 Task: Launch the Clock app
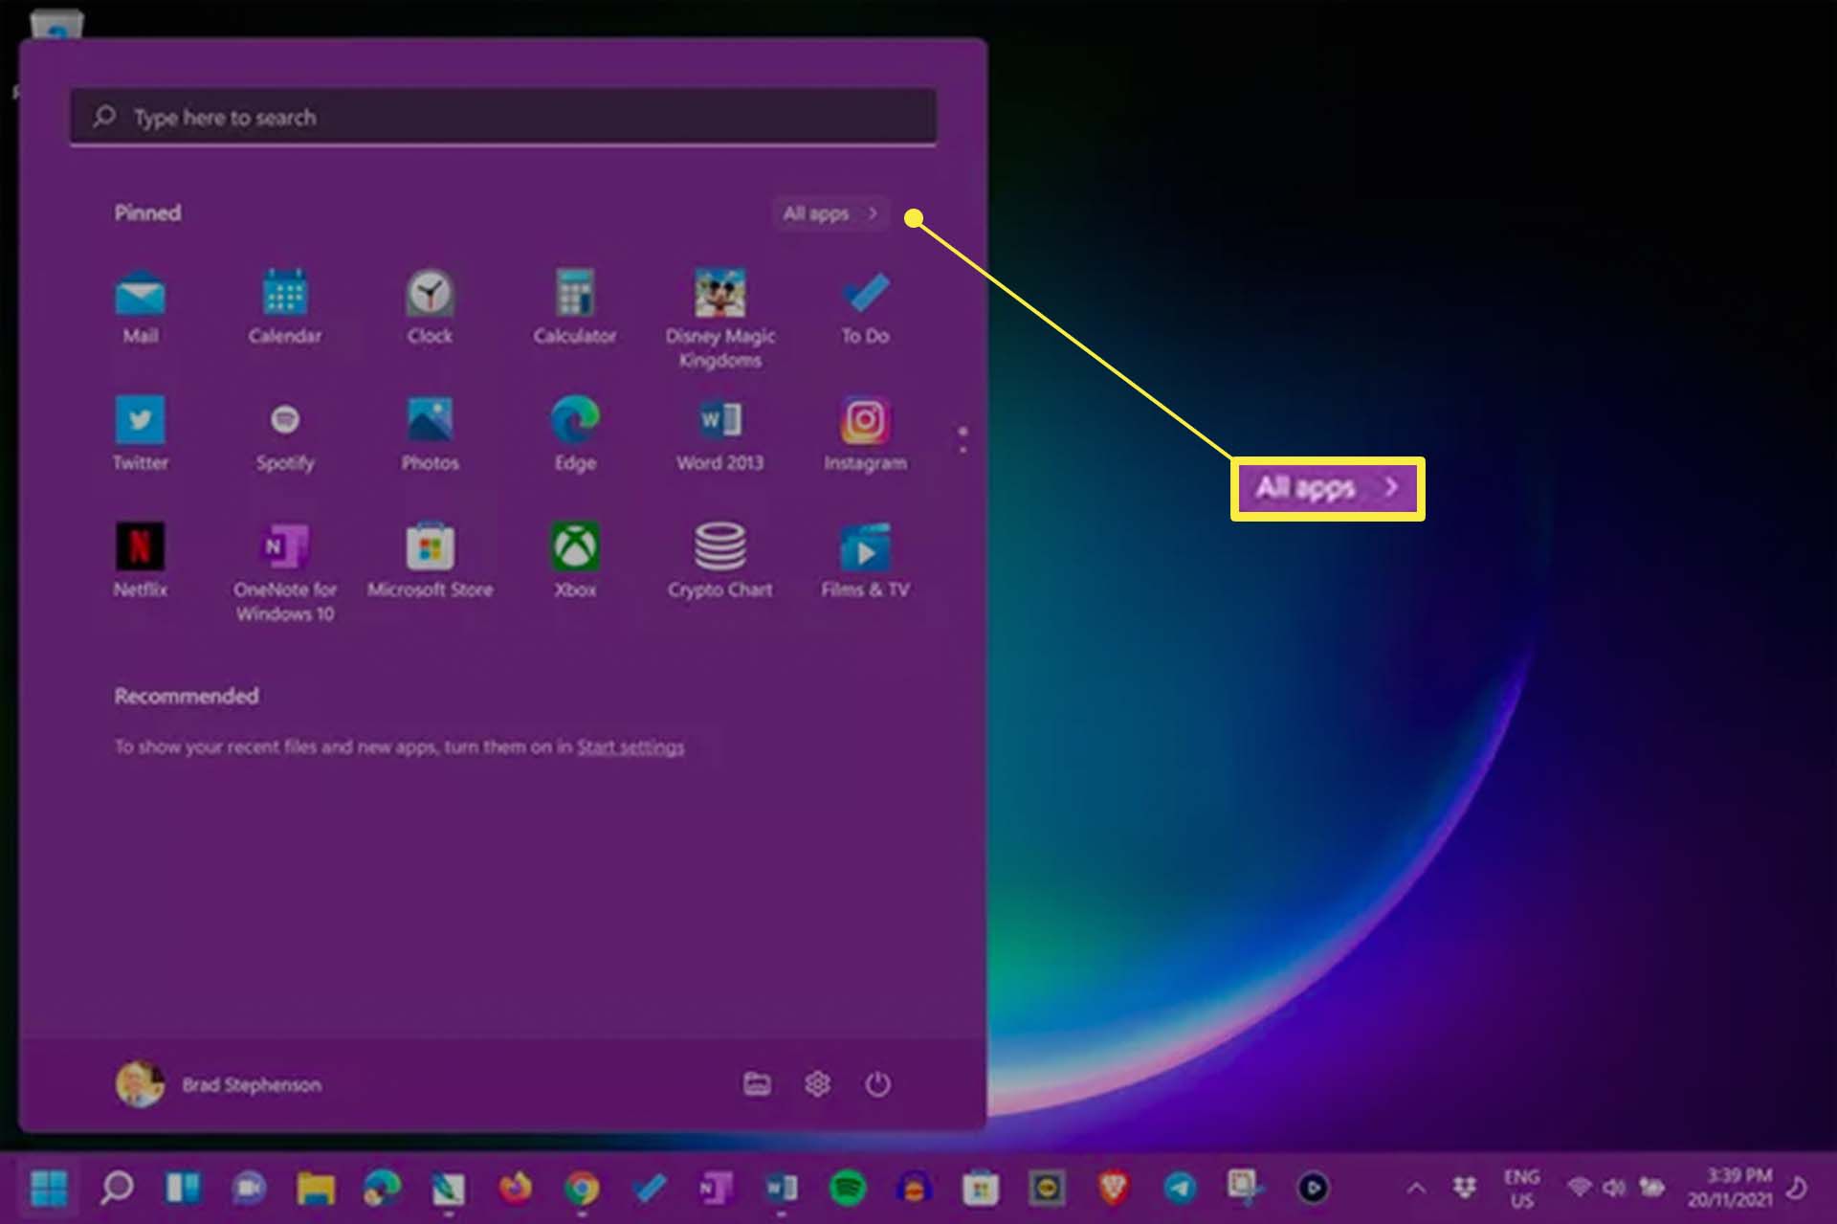(430, 308)
